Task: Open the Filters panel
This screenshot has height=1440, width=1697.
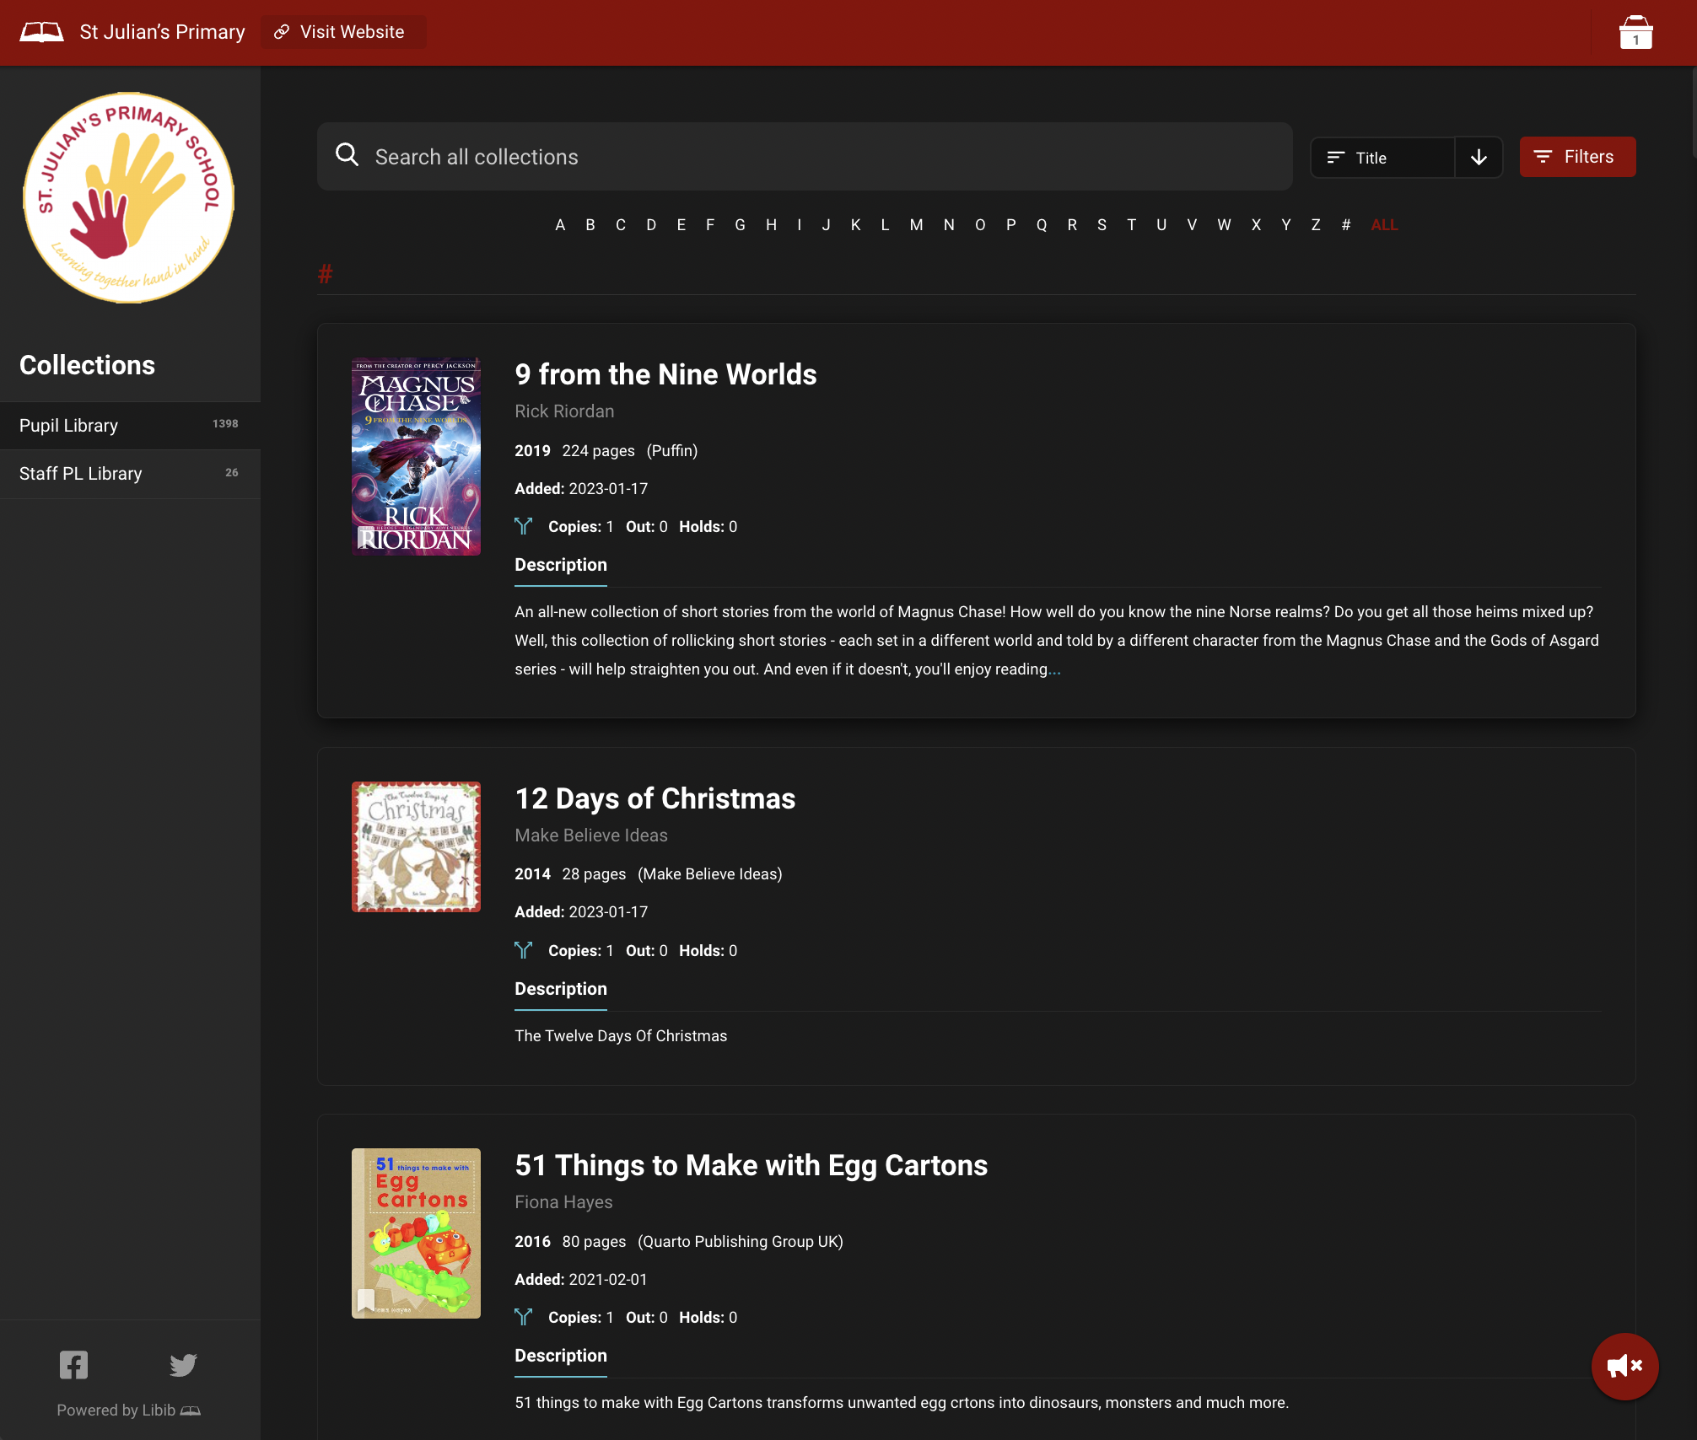Action: point(1577,157)
